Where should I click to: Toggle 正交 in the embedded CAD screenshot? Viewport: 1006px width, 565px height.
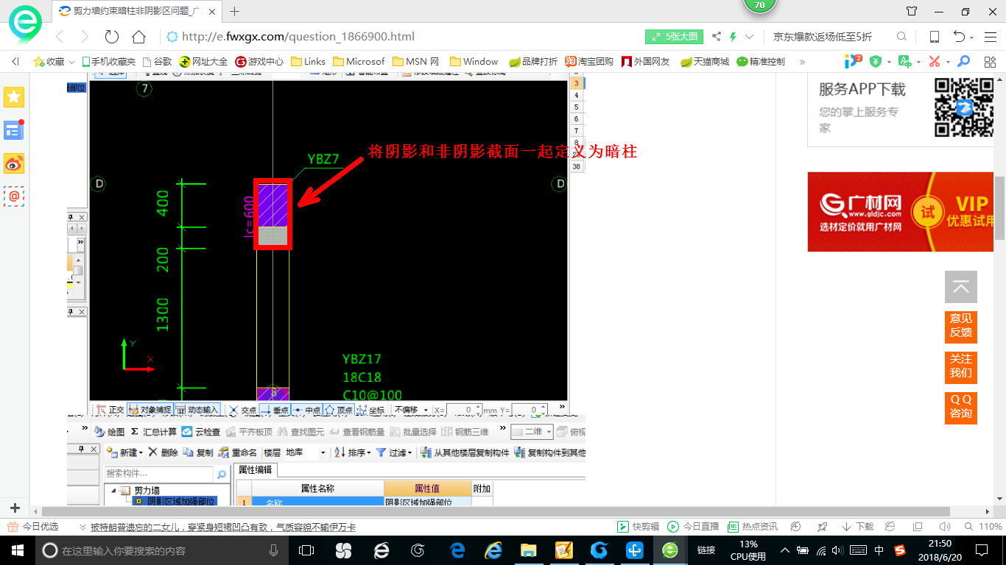click(x=109, y=410)
